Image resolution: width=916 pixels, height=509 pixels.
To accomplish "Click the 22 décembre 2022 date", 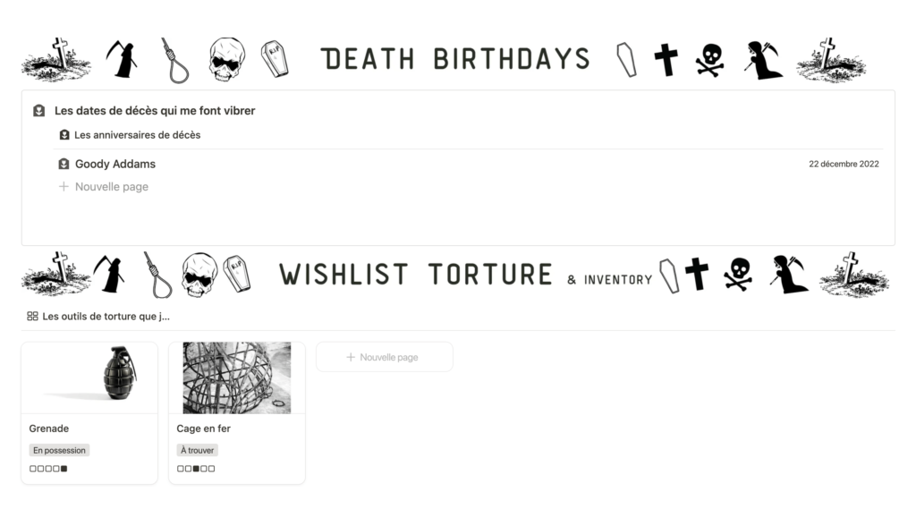I will pyautogui.click(x=844, y=165).
